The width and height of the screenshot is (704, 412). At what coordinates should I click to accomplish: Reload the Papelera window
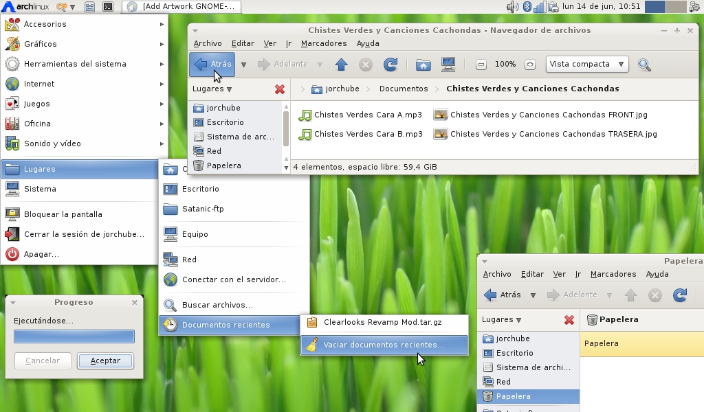pos(680,295)
